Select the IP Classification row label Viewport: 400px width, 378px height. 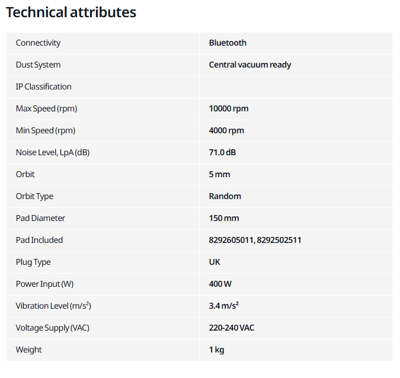[44, 87]
